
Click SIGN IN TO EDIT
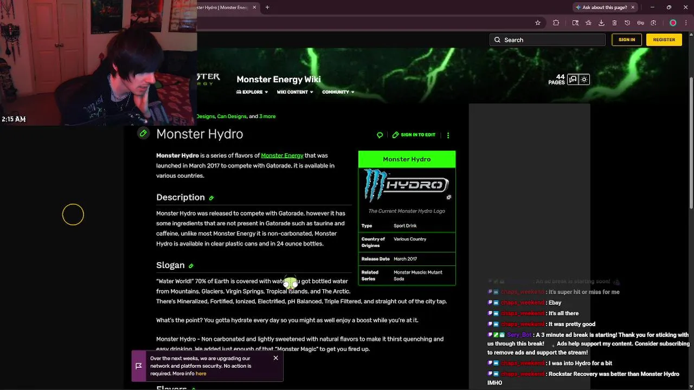tap(414, 135)
